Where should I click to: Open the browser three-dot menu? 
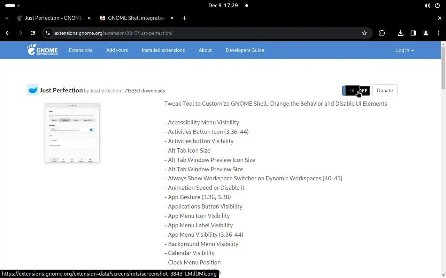pos(438,33)
